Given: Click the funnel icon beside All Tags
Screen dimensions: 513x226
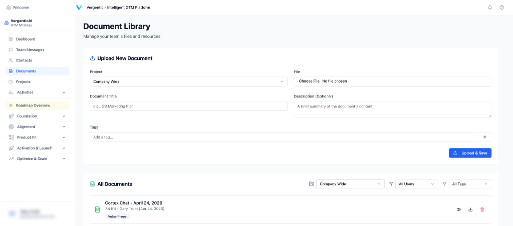Looking at the screenshot, I should pyautogui.click(x=444, y=184).
